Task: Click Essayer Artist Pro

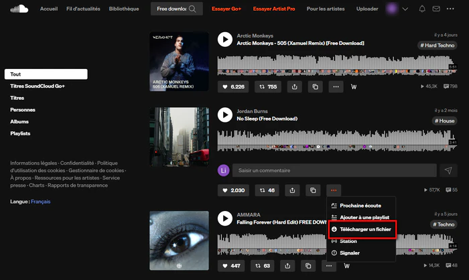Action: pos(274,9)
